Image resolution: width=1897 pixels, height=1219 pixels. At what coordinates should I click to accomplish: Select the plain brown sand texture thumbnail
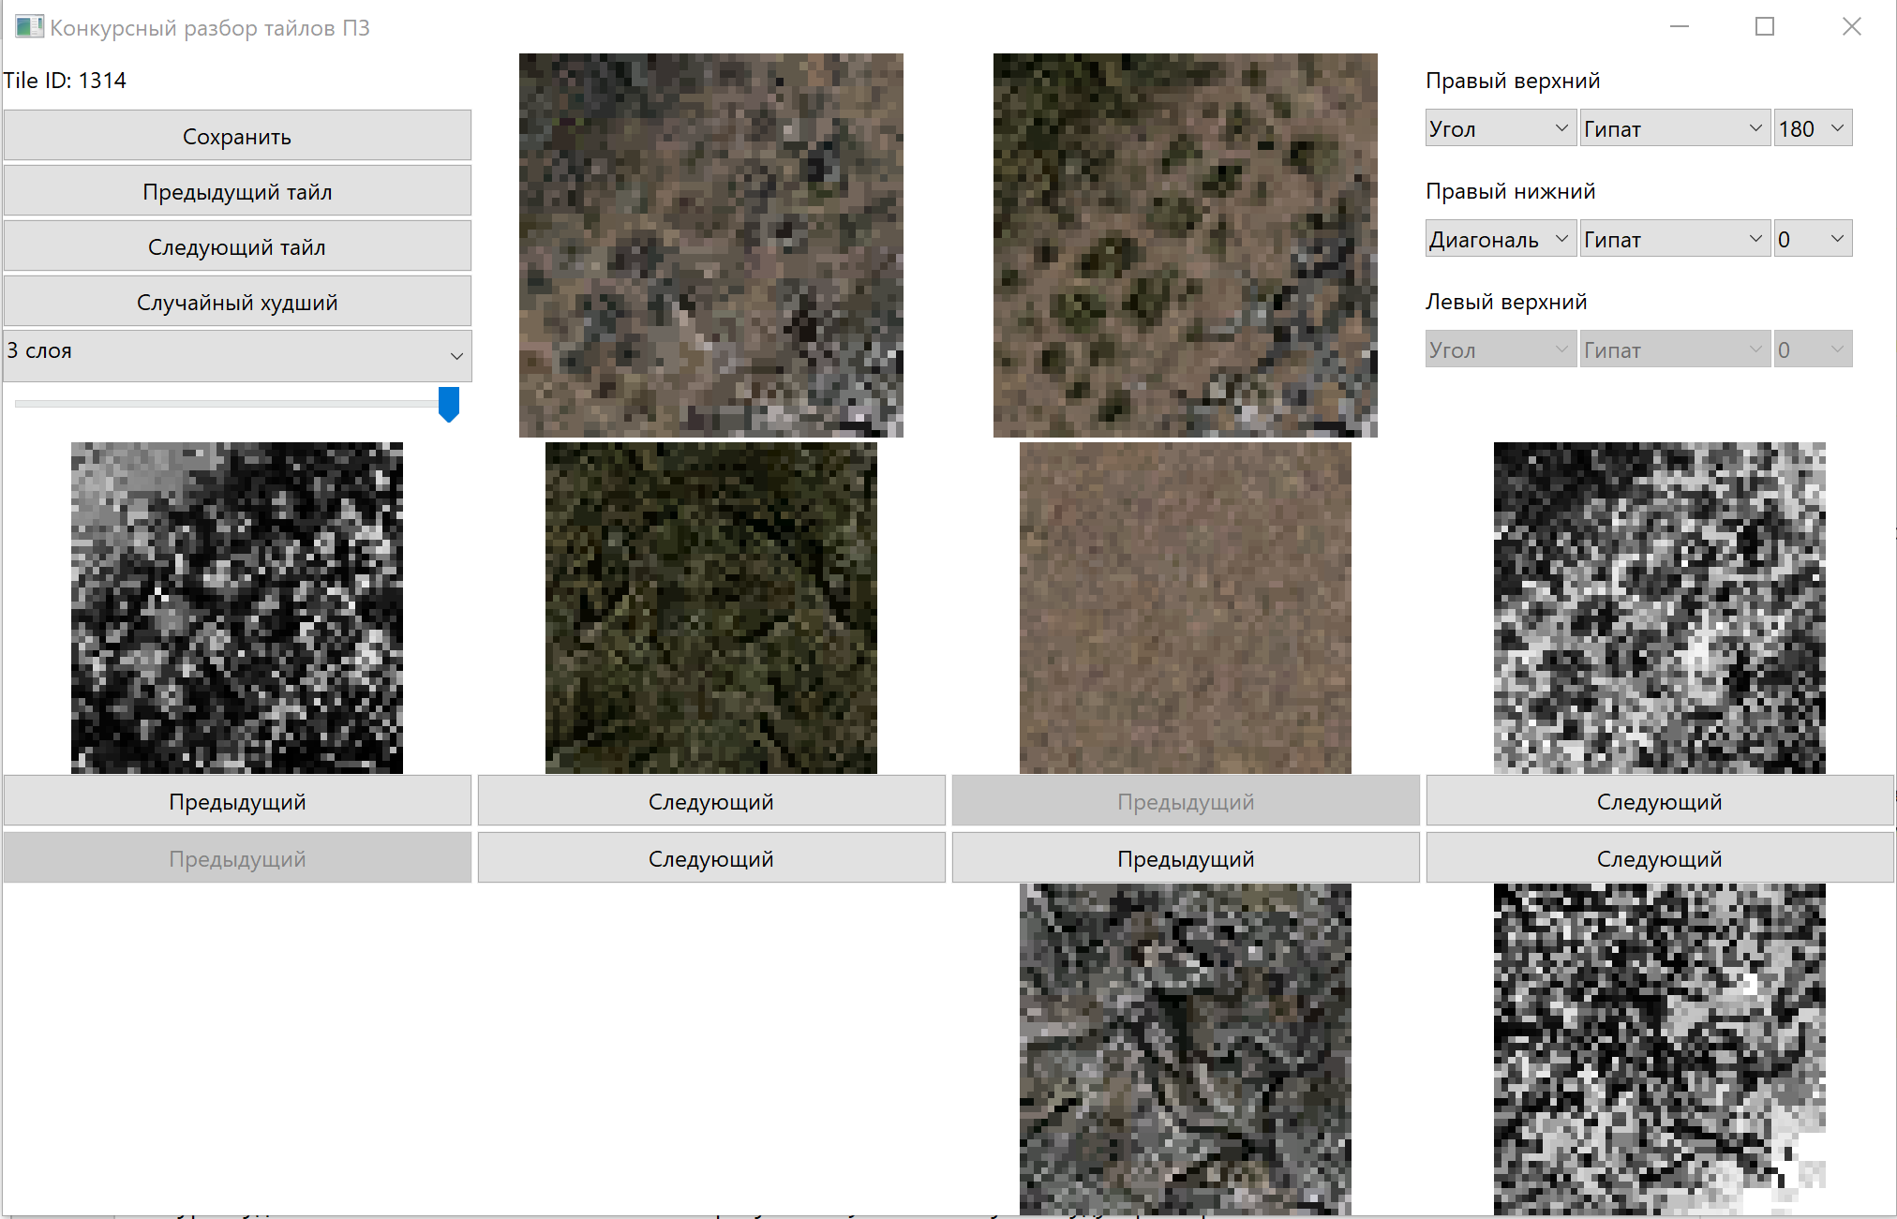tap(1185, 607)
